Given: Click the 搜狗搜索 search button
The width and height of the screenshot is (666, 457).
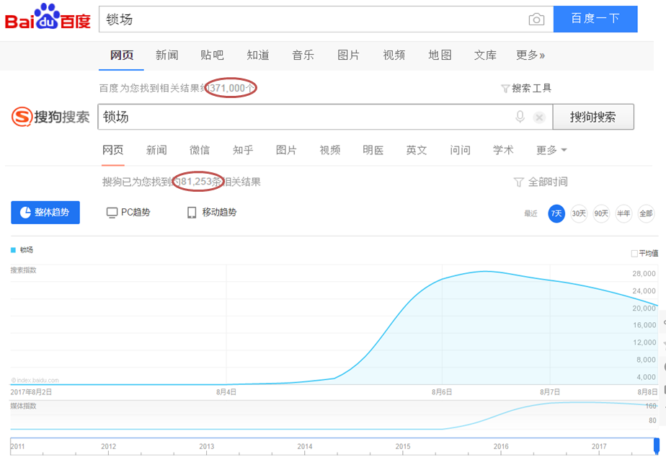Looking at the screenshot, I should [594, 116].
